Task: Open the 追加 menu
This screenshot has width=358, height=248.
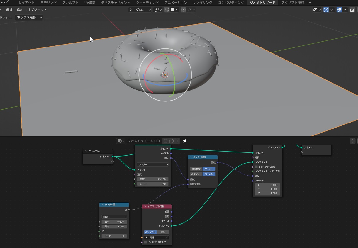Action: click(x=20, y=10)
